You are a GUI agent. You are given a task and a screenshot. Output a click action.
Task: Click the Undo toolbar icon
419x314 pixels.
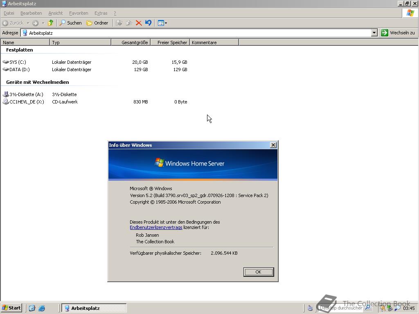[148, 23]
